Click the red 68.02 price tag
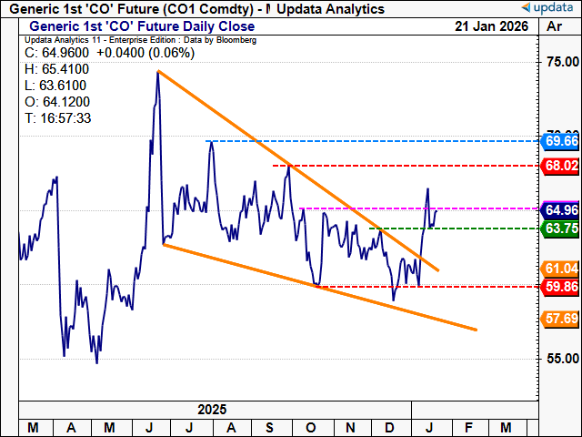The height and width of the screenshot is (437, 582). coord(559,166)
